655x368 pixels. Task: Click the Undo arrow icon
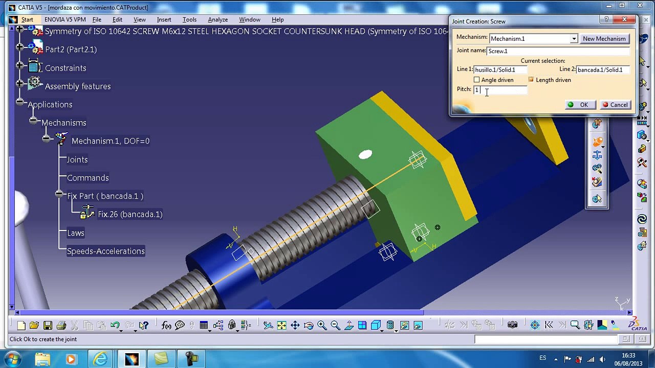[115, 325]
